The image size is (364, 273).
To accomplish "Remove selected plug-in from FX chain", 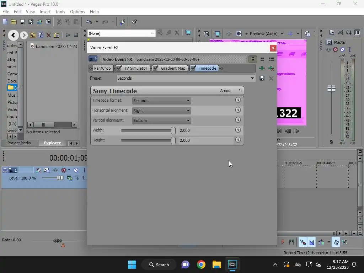I will (271, 68).
